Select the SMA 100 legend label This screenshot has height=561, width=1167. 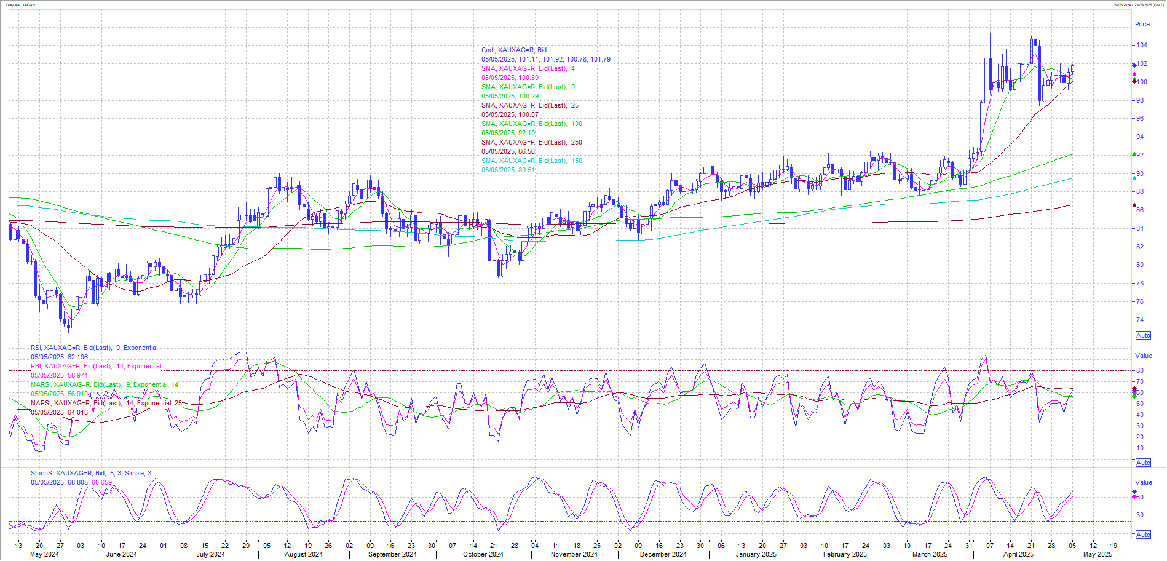point(532,124)
